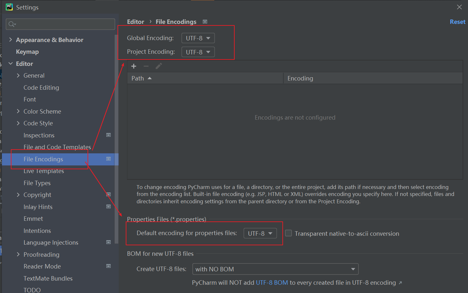
Task: Click the project-level icon beside File Encodings breadcrumb
Action: [205, 22]
